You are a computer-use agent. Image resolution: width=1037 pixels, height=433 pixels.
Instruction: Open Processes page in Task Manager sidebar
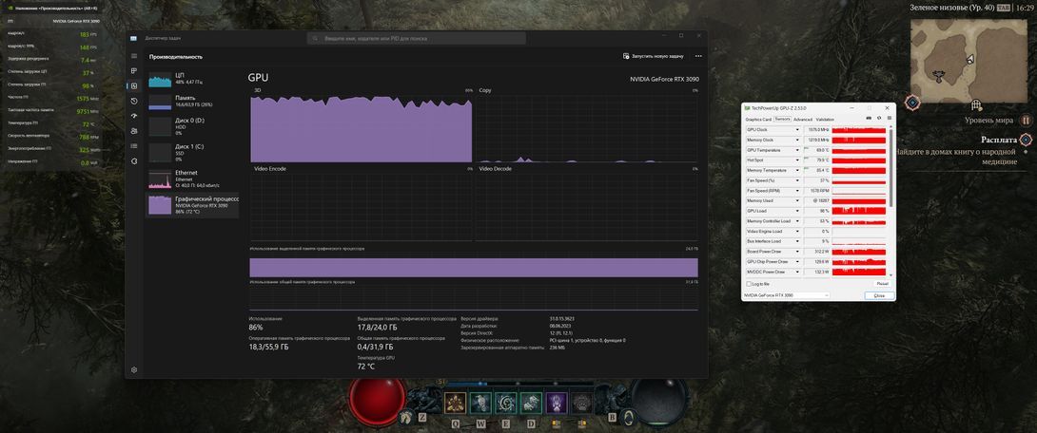[x=134, y=70]
